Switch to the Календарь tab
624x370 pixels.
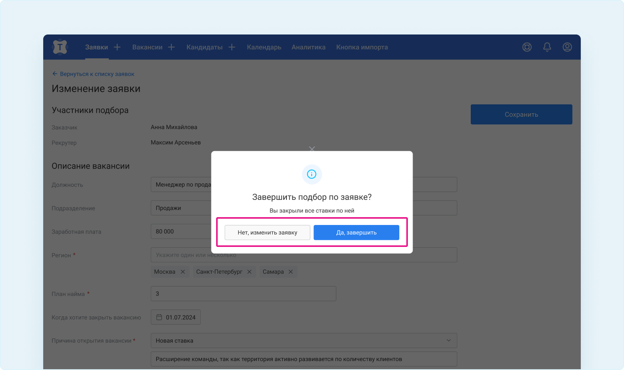pos(264,47)
